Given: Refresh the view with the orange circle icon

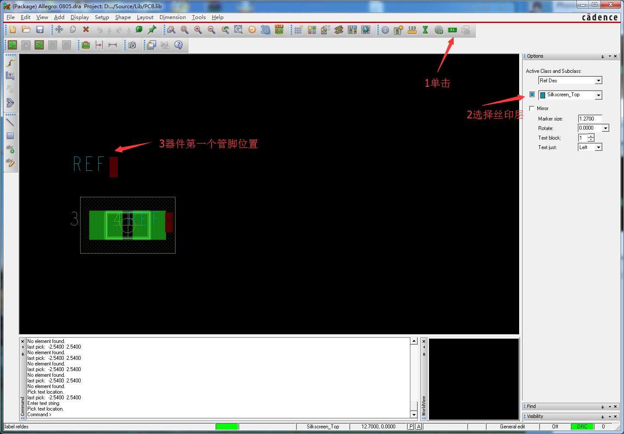Looking at the screenshot, I should (252, 30).
